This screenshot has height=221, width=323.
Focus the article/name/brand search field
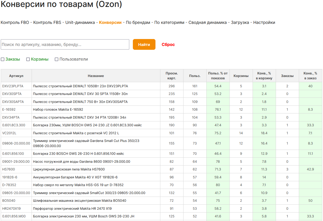[65, 44]
